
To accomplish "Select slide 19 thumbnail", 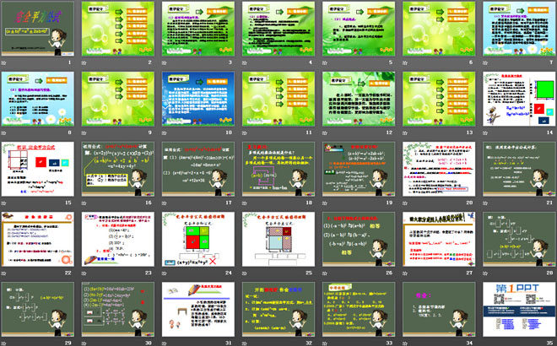I will click(359, 169).
